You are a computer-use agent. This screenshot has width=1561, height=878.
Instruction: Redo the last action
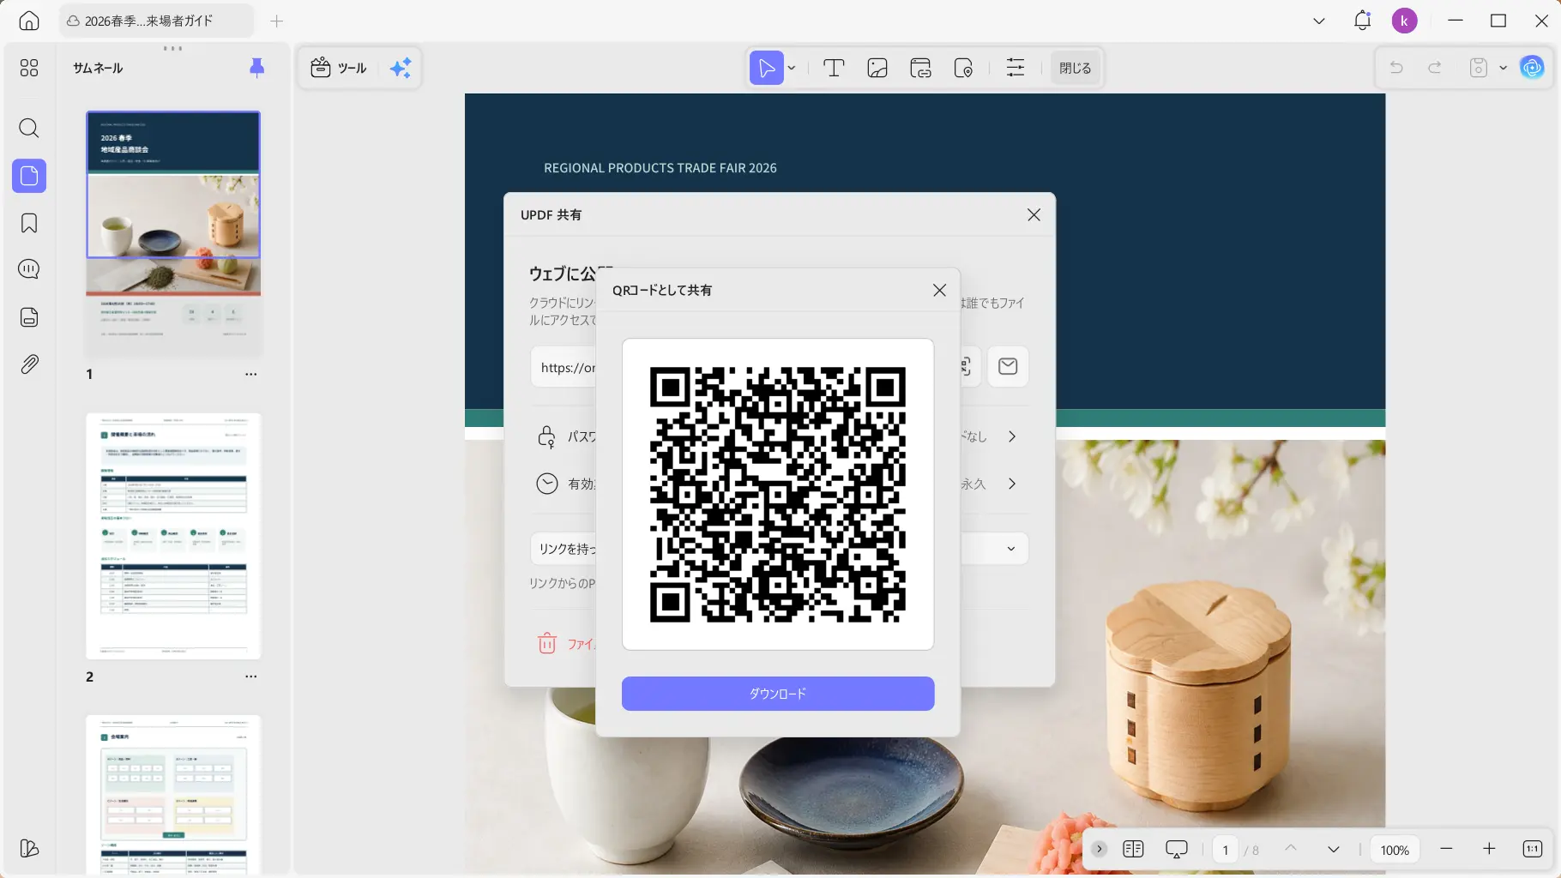(x=1435, y=68)
